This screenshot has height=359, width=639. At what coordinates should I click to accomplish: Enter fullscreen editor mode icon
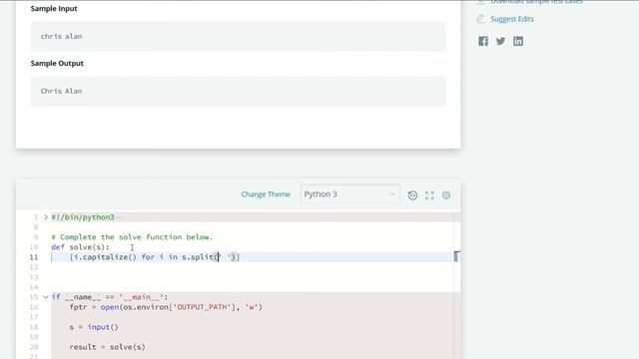pyautogui.click(x=429, y=195)
